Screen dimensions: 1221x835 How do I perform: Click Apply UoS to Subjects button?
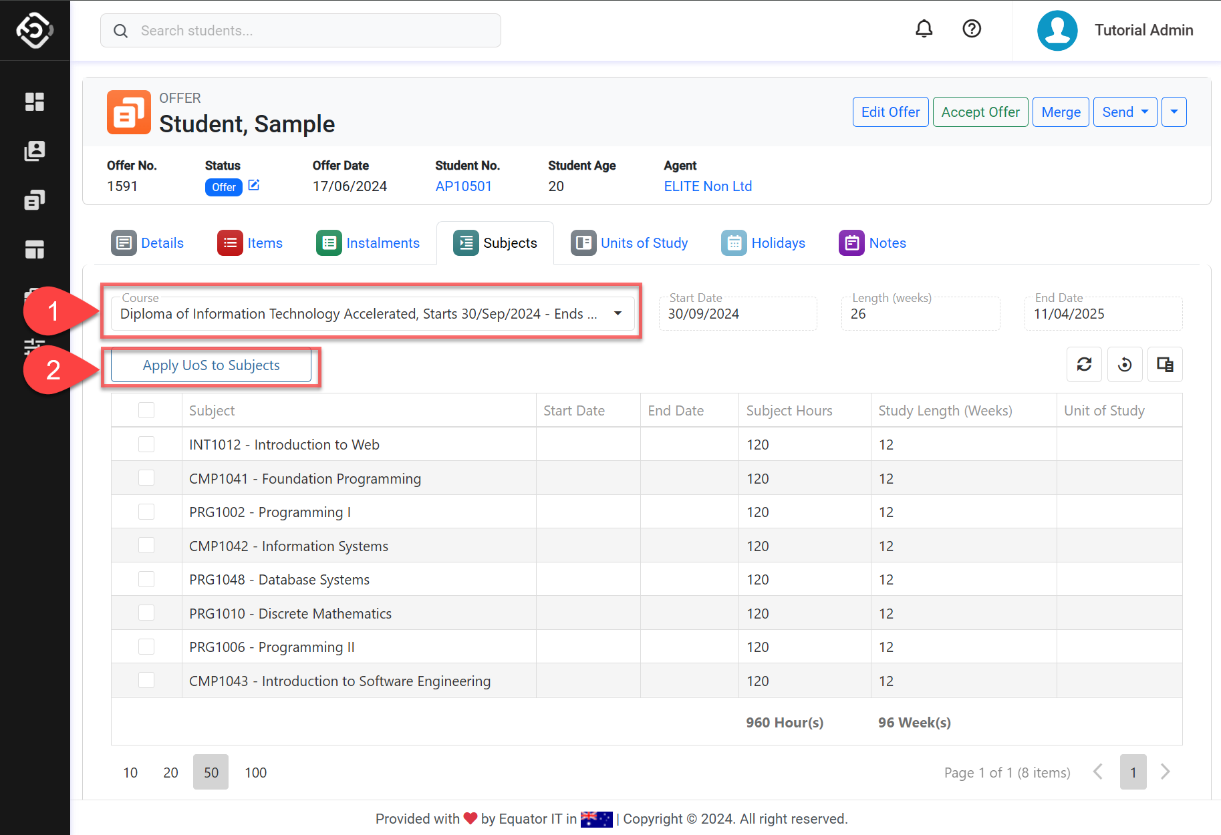211,365
